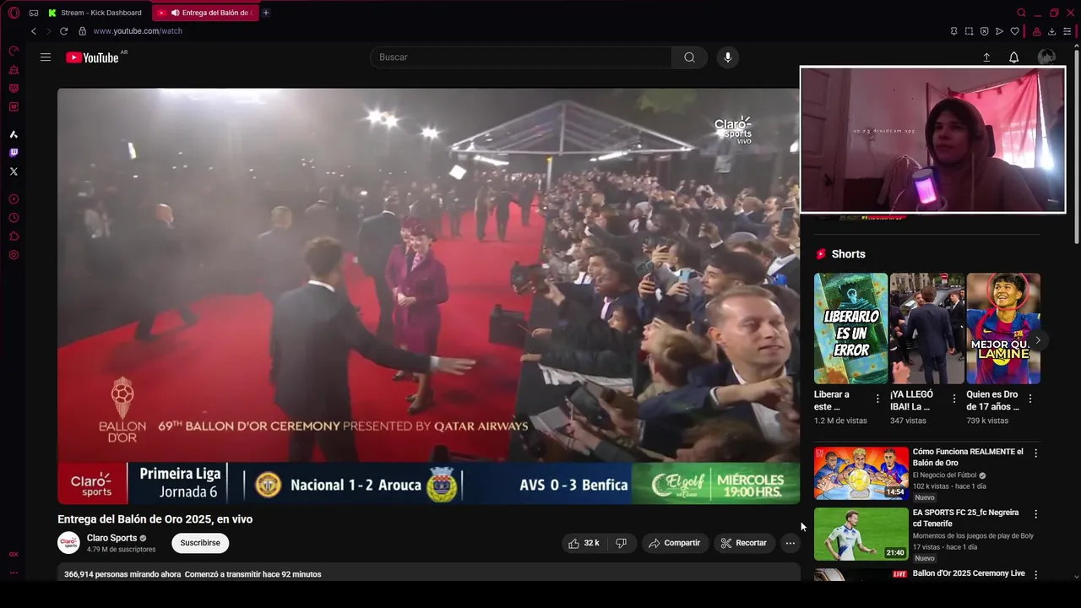Open the white A-shaped sidebar app icon
The image size is (1081, 608).
[14, 134]
